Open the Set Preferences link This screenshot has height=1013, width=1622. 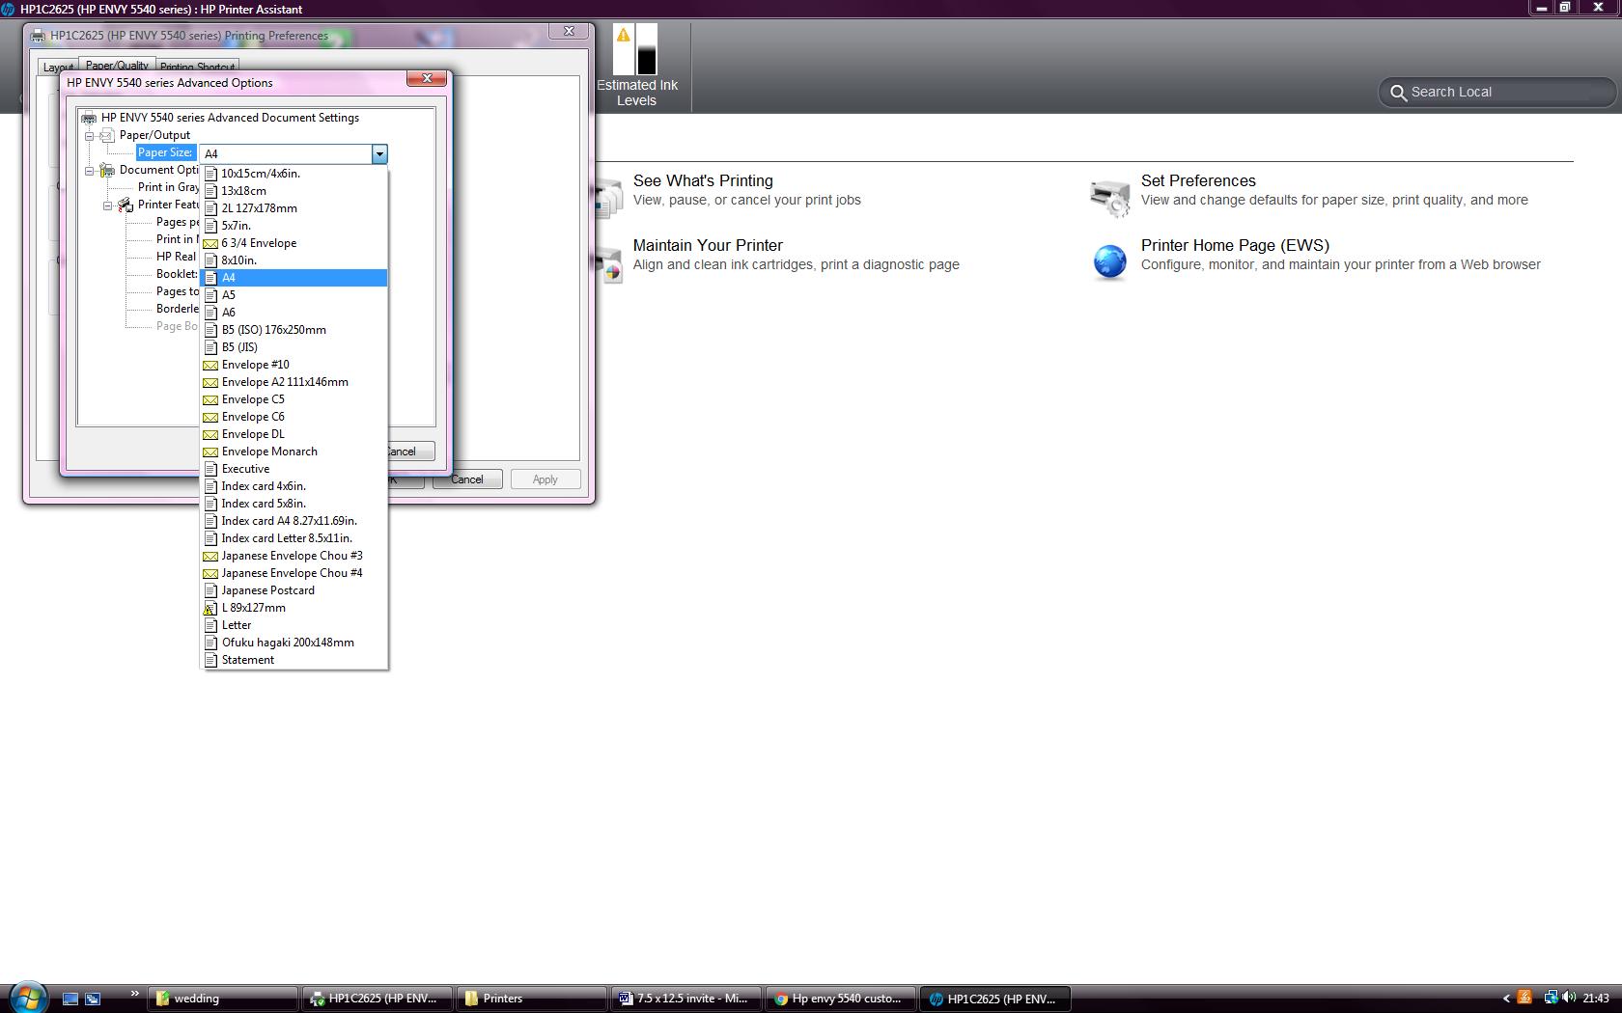[1198, 180]
